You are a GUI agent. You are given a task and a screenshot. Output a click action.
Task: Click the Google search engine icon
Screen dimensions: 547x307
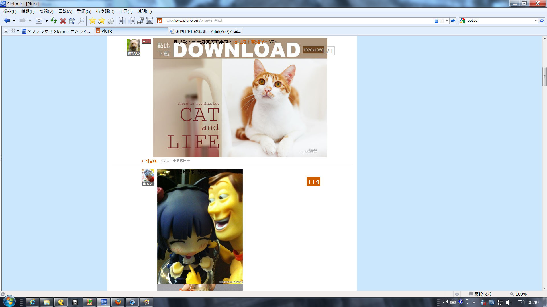[x=462, y=20]
